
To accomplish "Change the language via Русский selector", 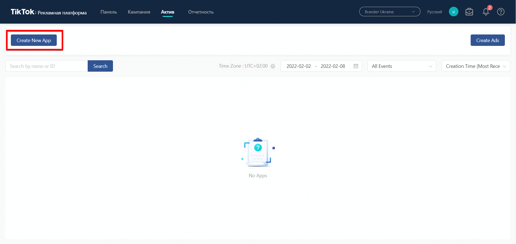I will 434,12.
